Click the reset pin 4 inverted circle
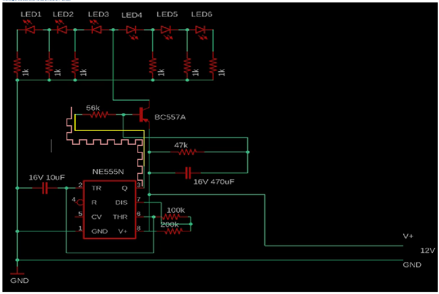The width and height of the screenshot is (439, 294). click(79, 202)
